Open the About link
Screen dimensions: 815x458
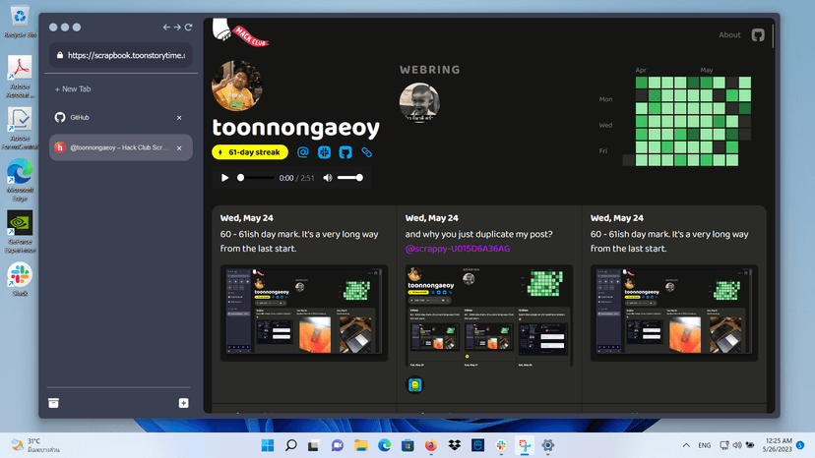[x=729, y=34]
